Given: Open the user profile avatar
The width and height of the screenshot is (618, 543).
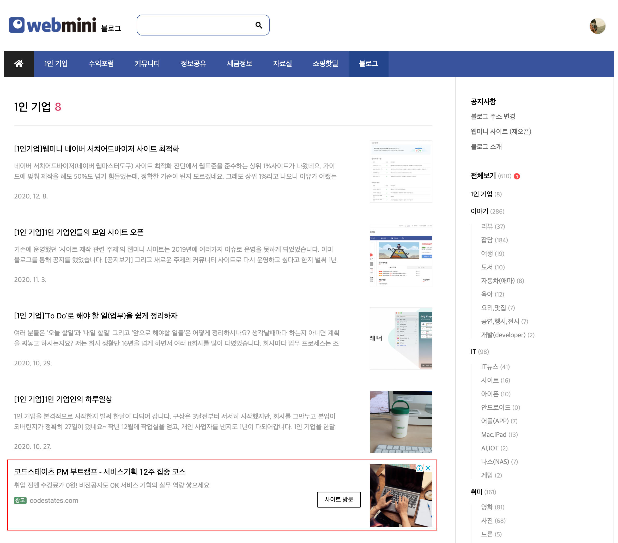Looking at the screenshot, I should (x=597, y=26).
